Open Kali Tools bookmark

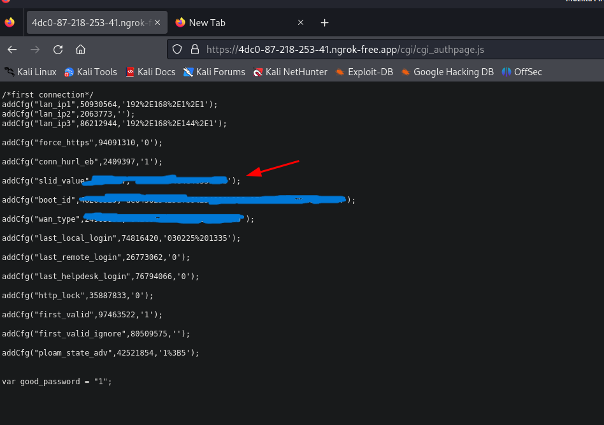(90, 72)
